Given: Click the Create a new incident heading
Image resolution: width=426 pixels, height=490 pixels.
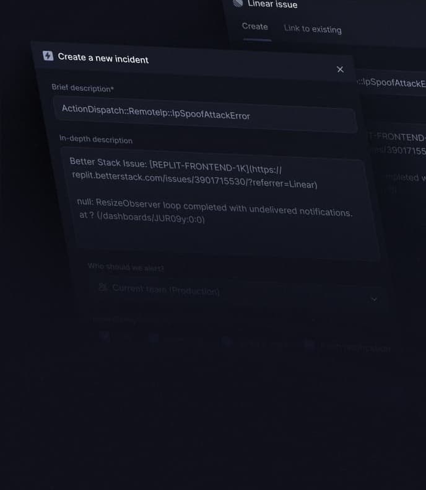Looking at the screenshot, I should tap(103, 58).
